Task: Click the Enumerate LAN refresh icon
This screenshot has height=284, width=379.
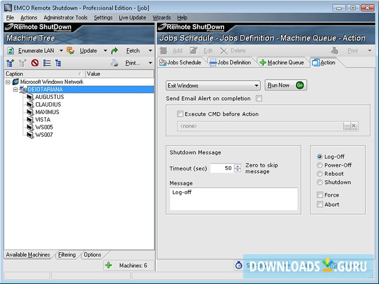Action: click(11, 51)
